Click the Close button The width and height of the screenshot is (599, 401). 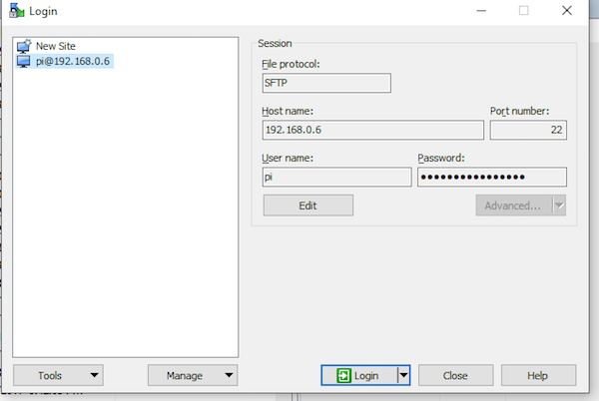(x=456, y=375)
